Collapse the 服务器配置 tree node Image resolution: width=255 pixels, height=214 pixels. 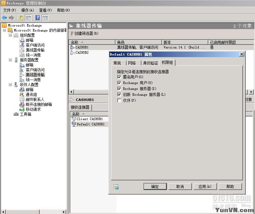pyautogui.click(x=11, y=60)
